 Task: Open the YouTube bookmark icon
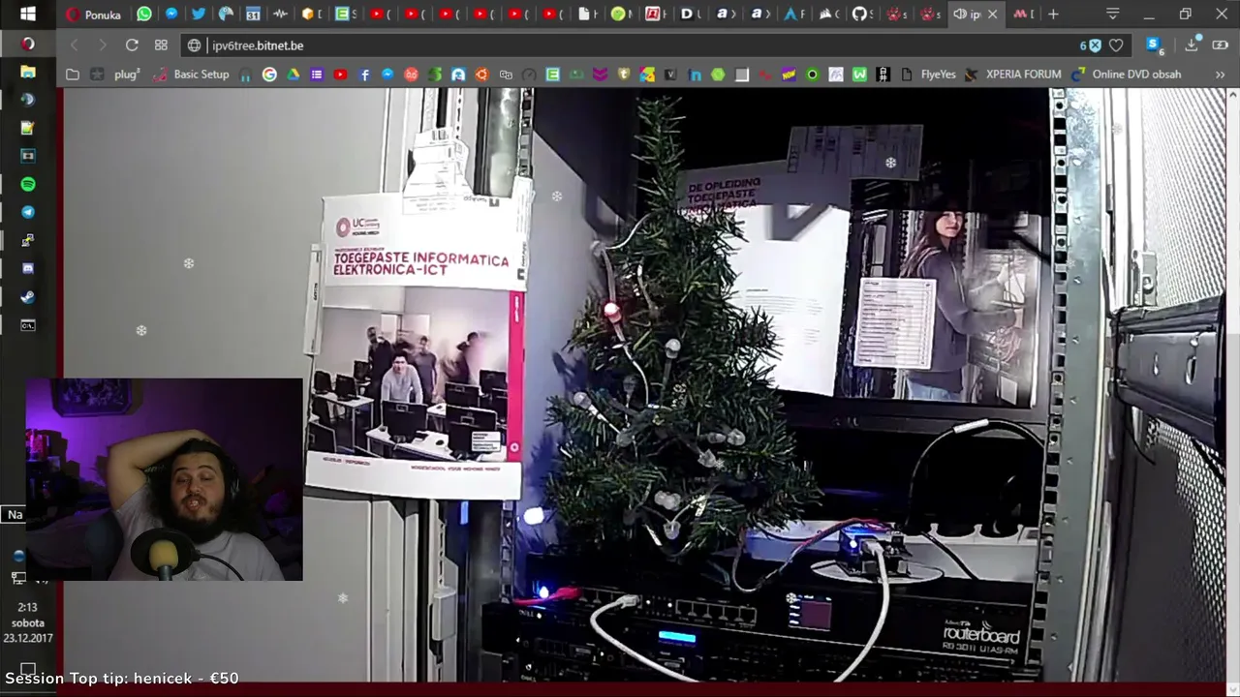coord(340,75)
